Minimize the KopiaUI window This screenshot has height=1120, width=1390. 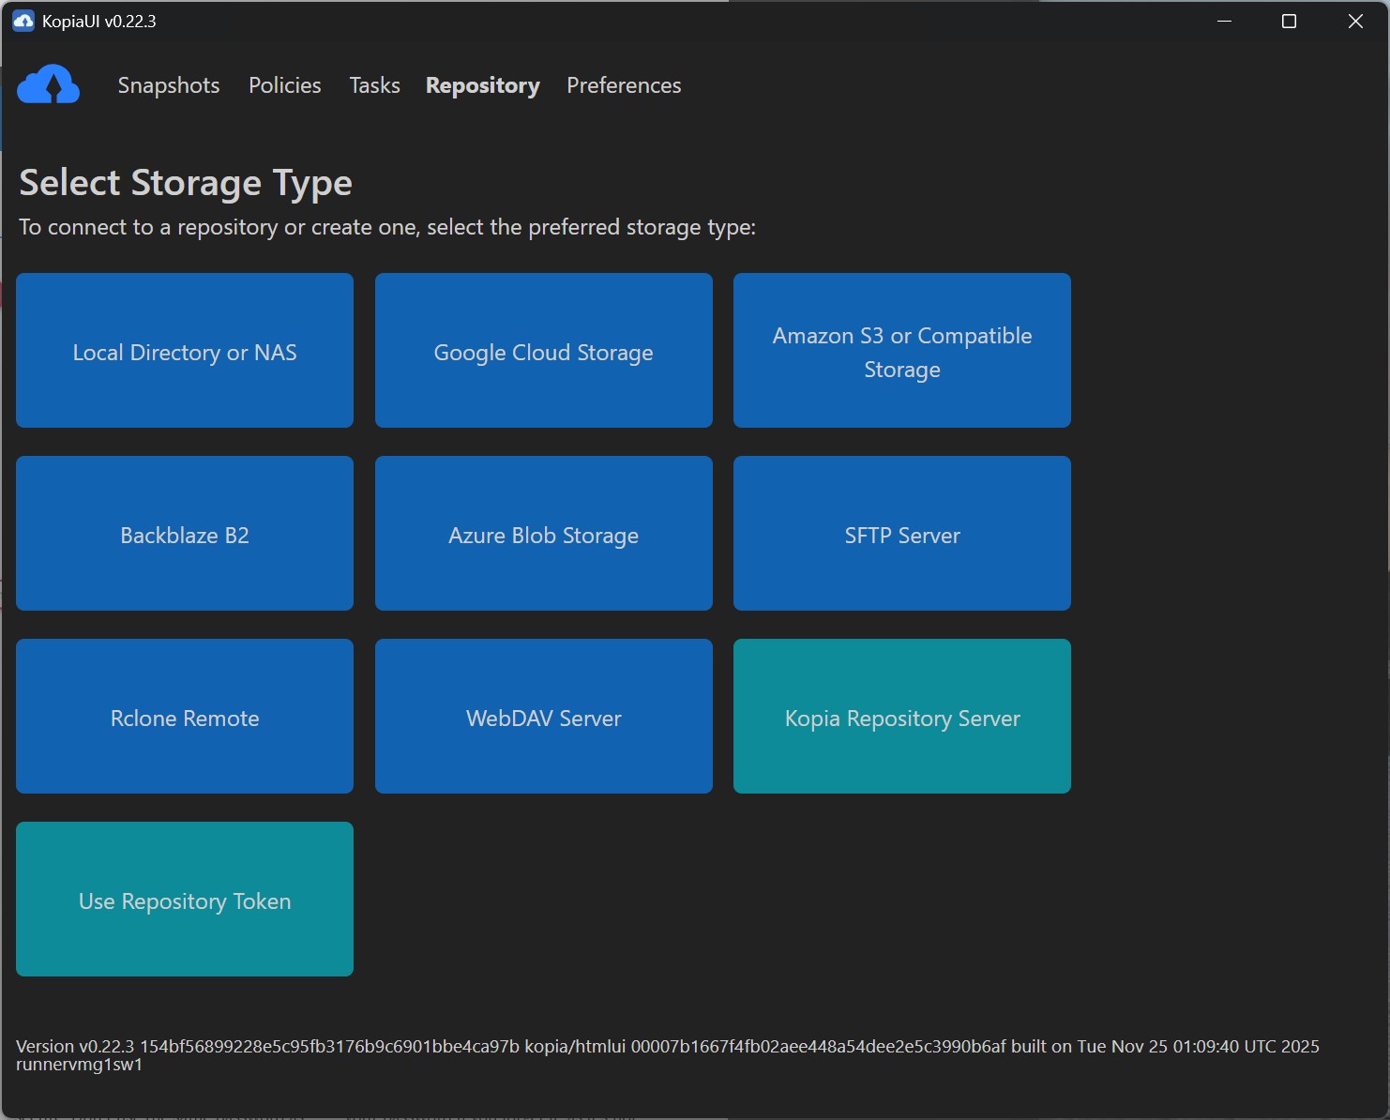click(1224, 21)
